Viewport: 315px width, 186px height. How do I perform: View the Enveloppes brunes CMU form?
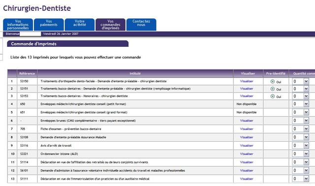click(x=247, y=121)
